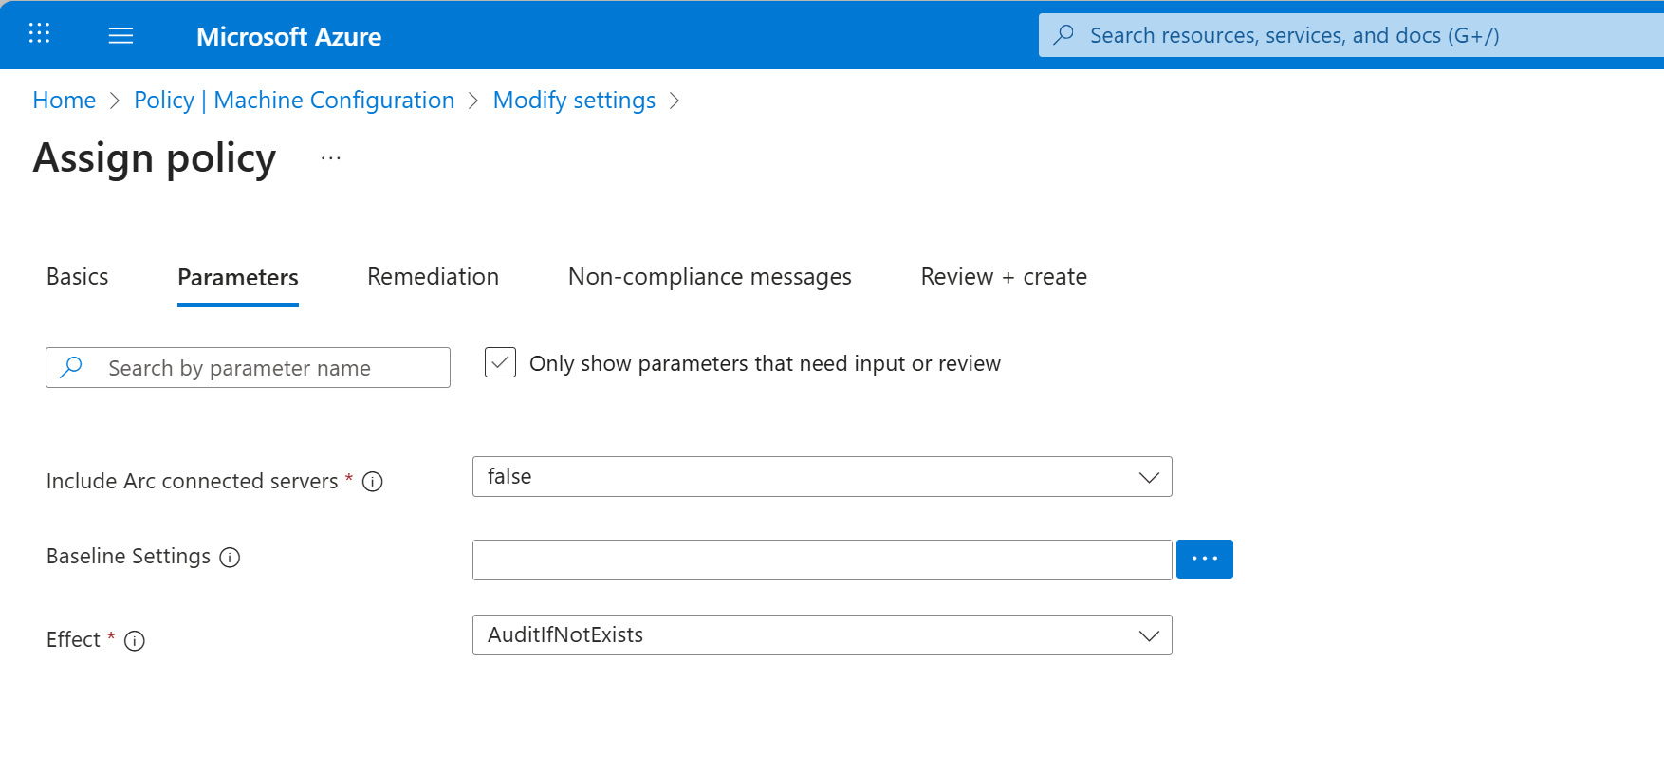Switch to the Basics tab
Image resolution: width=1664 pixels, height=772 pixels.
point(77,277)
